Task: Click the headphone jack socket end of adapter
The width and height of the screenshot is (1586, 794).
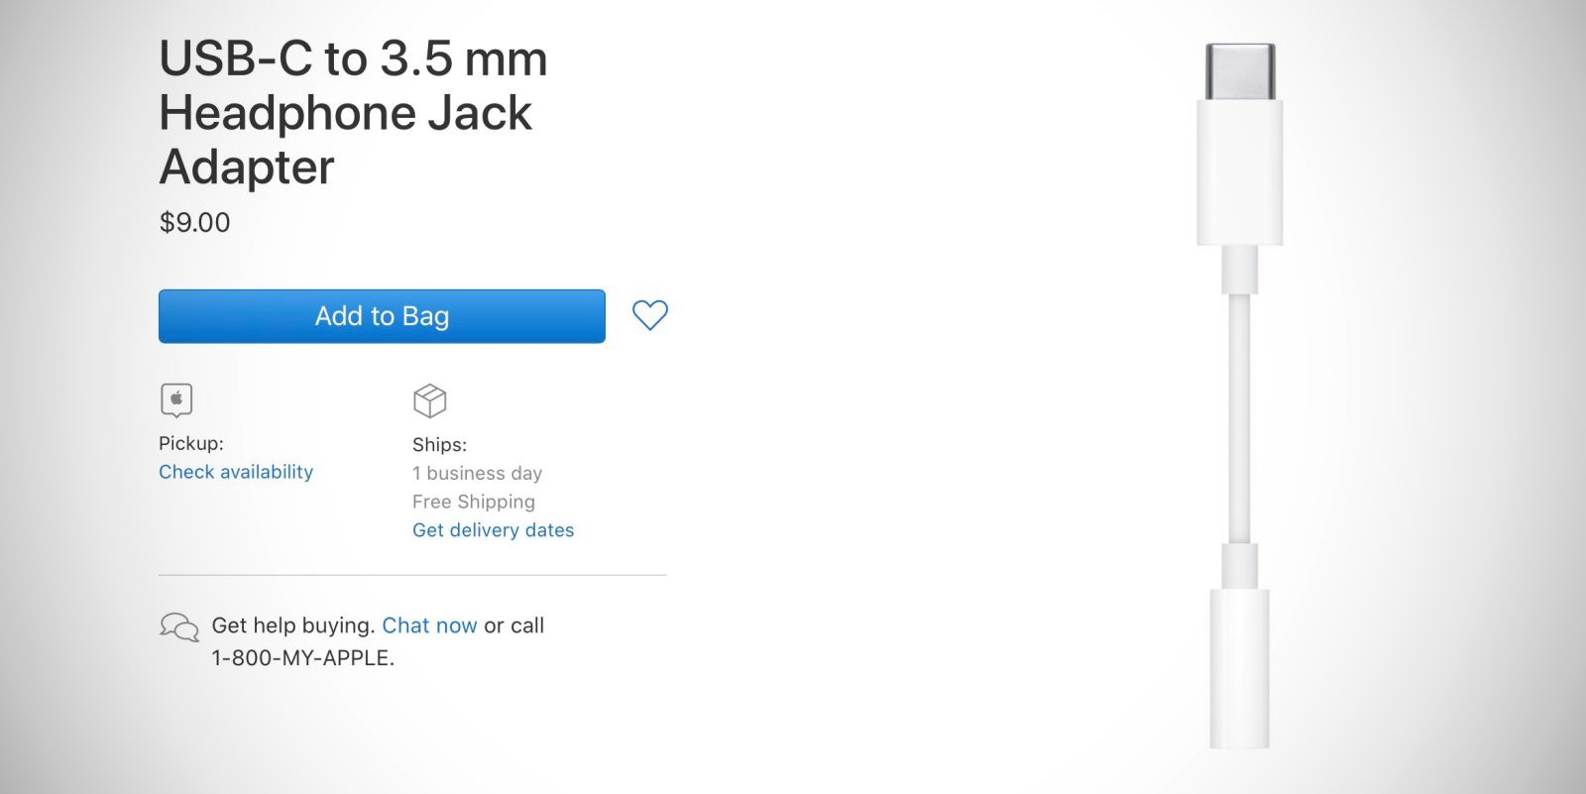Action: (1239, 669)
